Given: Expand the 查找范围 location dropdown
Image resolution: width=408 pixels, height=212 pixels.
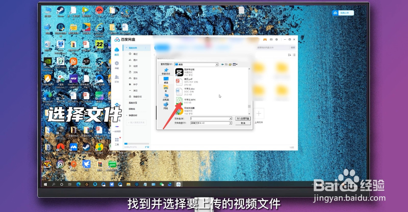Looking at the screenshot, I should click(217, 64).
